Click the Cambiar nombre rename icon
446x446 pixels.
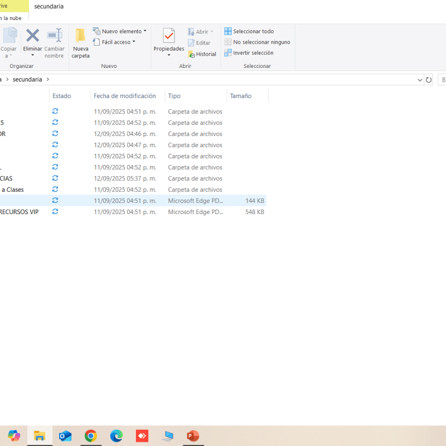pyautogui.click(x=54, y=36)
